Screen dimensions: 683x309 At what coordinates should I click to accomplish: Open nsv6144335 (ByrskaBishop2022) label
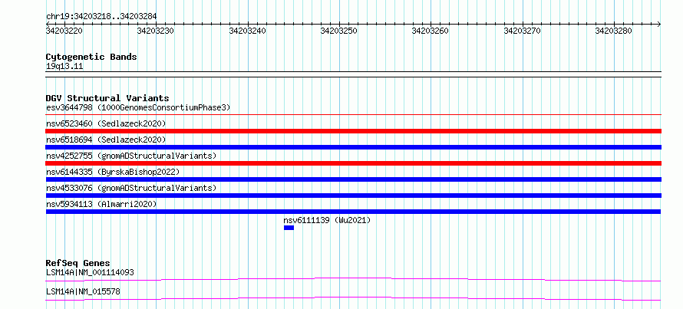(x=113, y=172)
